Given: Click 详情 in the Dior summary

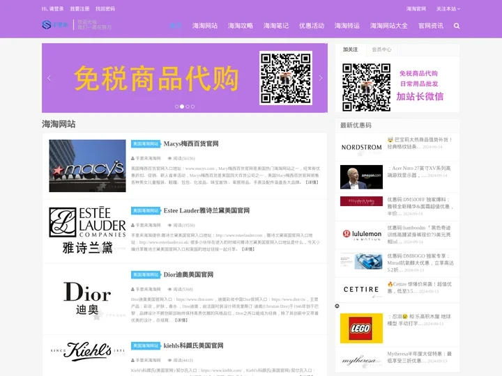Looking at the screenshot, I should [181, 320].
